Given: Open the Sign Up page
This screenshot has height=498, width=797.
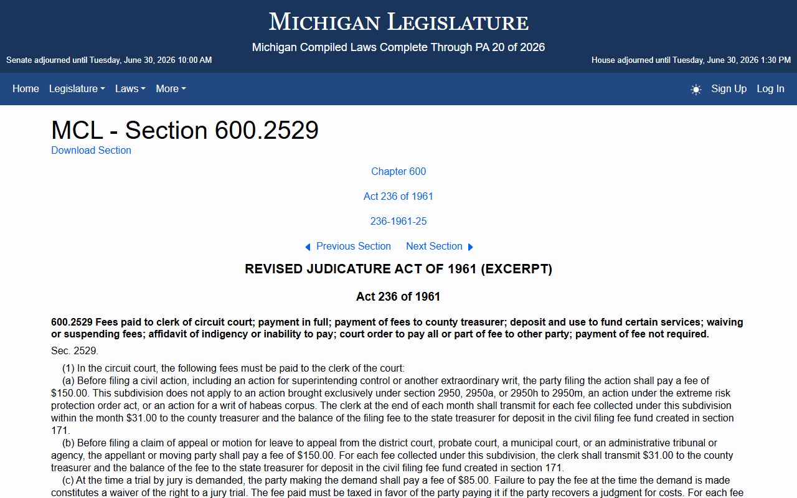Looking at the screenshot, I should (729, 88).
